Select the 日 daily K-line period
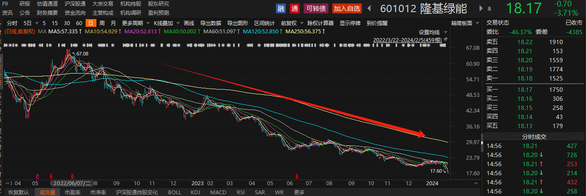Image resolution: width=586 pixels, height=196 pixels. [x=90, y=22]
